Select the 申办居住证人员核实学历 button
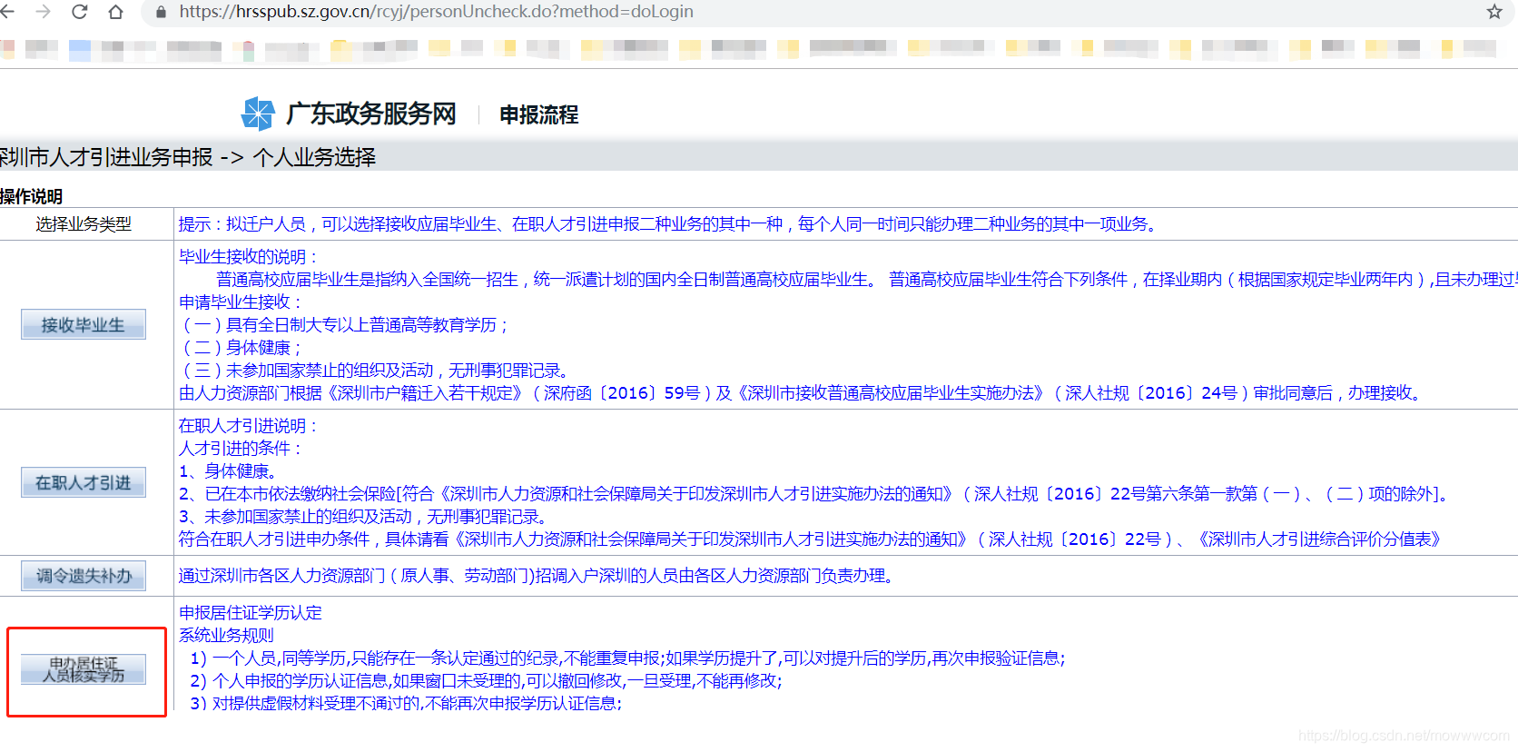The width and height of the screenshot is (1518, 752). click(x=84, y=669)
